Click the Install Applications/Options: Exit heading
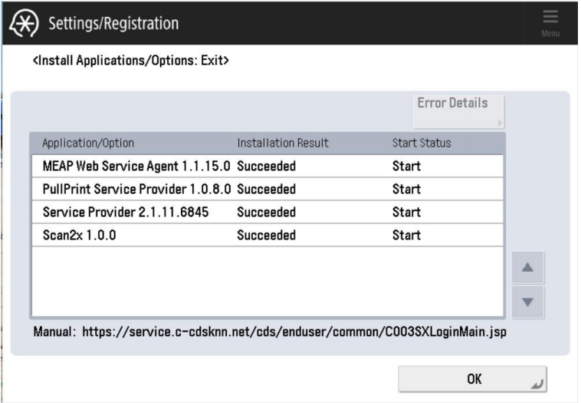581x403 pixels. 131,59
